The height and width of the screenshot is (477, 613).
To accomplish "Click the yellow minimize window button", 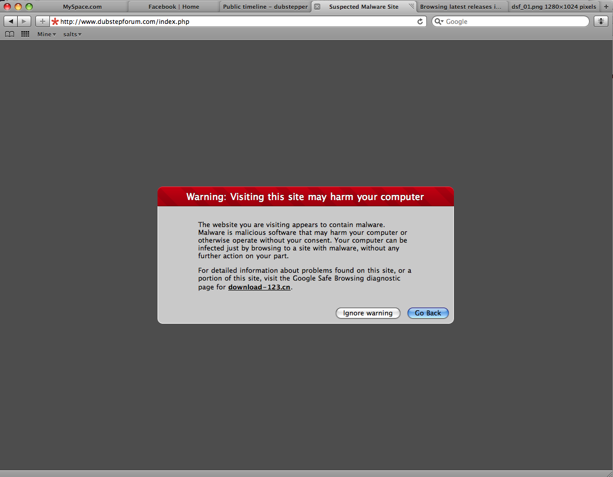I will coord(18,7).
